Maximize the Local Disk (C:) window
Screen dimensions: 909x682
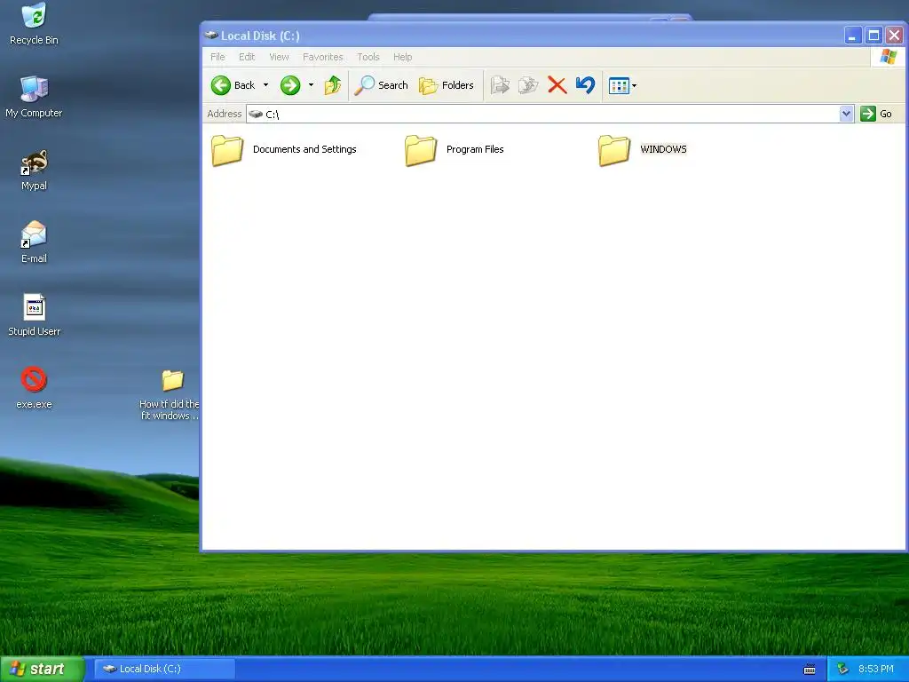pos(873,36)
